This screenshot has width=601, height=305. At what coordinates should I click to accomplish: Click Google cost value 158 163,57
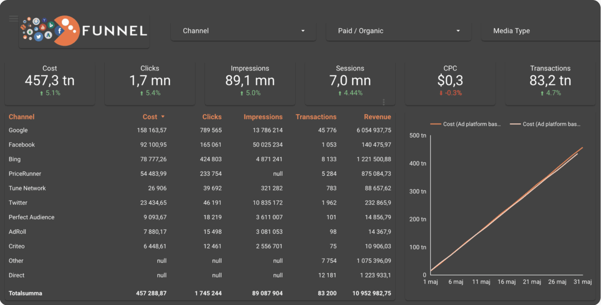pos(152,130)
